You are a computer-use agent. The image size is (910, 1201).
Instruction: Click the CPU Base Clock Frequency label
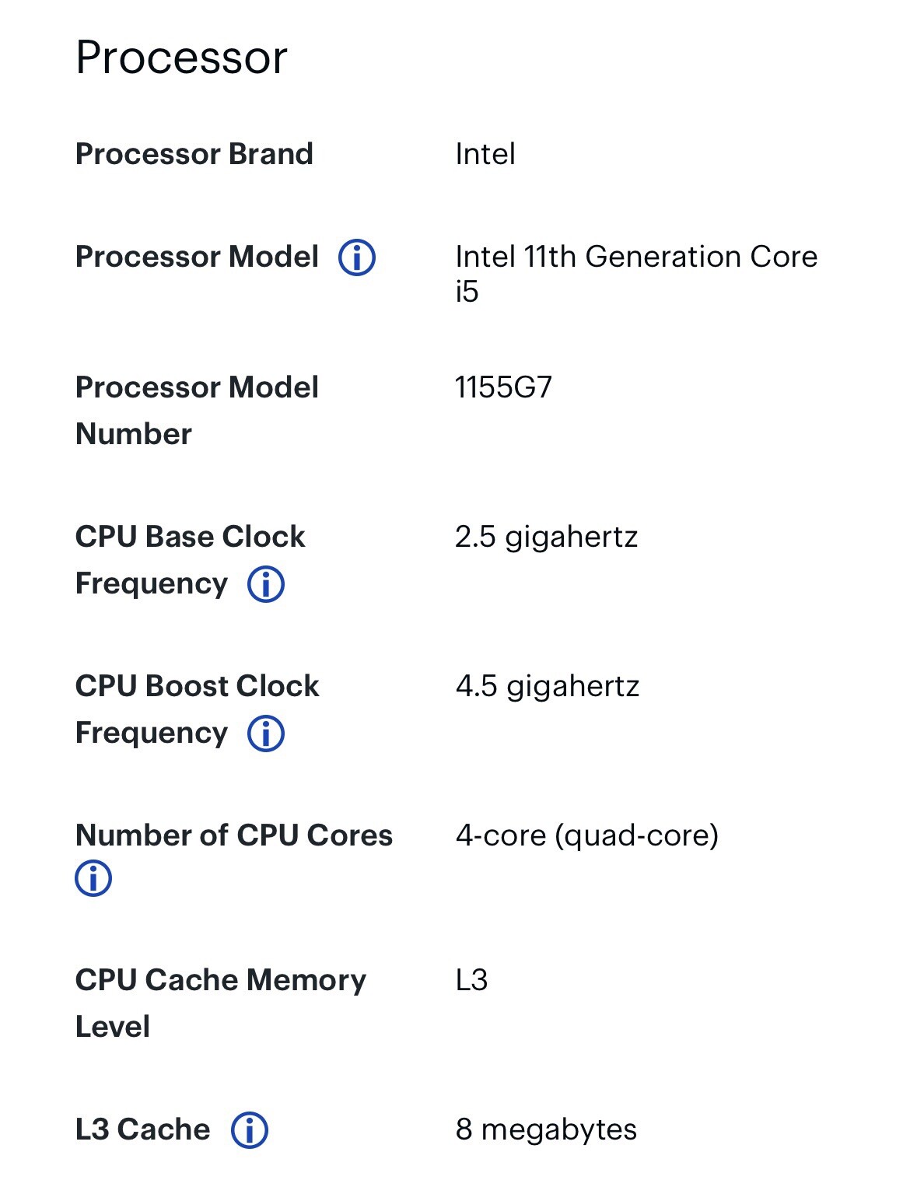coord(191,560)
